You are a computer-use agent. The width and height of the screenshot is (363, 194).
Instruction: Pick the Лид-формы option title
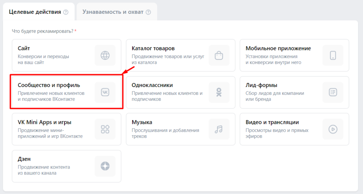point(261,85)
